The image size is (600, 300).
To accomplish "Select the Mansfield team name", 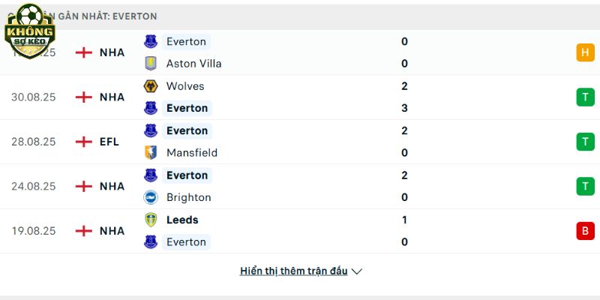I will pyautogui.click(x=192, y=153).
